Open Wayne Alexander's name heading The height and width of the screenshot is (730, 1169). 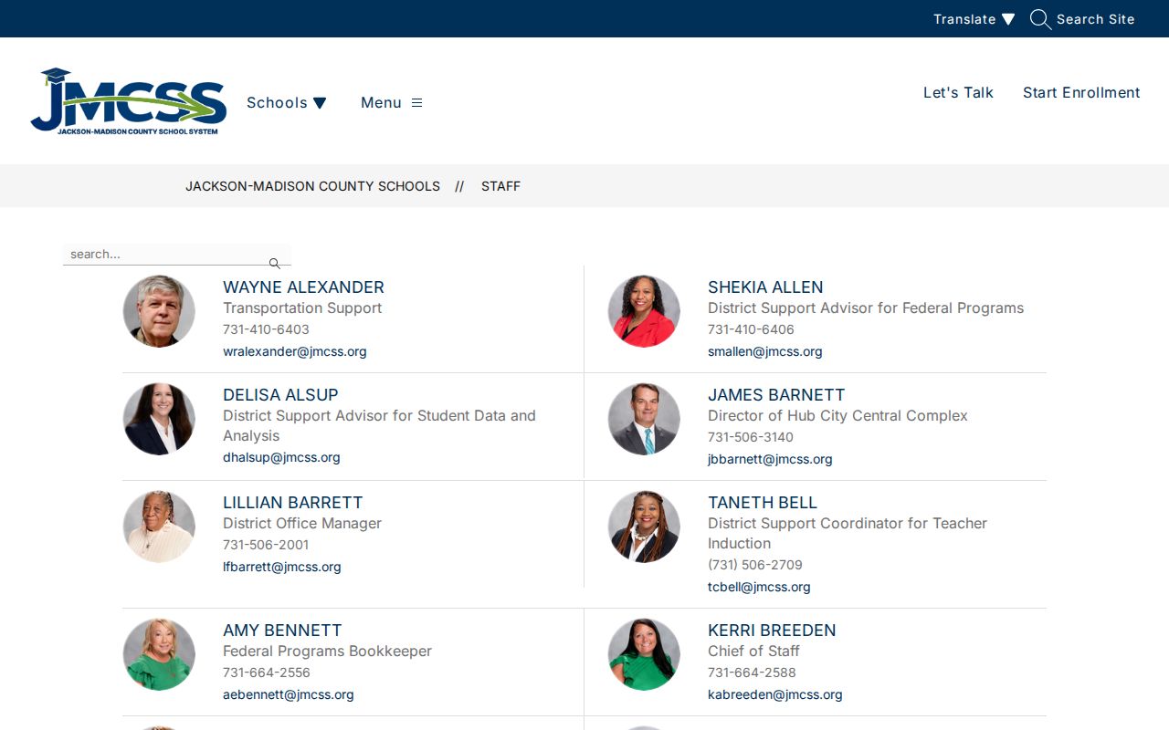pos(303,287)
